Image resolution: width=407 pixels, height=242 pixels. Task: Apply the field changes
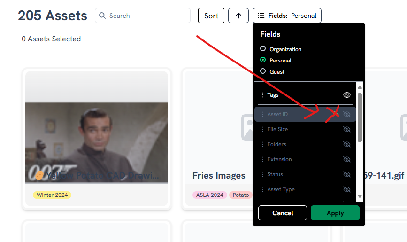[x=335, y=213]
